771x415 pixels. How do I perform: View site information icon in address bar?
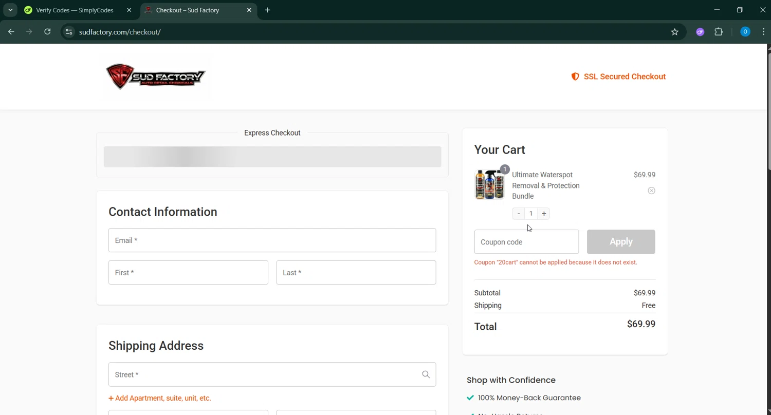(69, 32)
